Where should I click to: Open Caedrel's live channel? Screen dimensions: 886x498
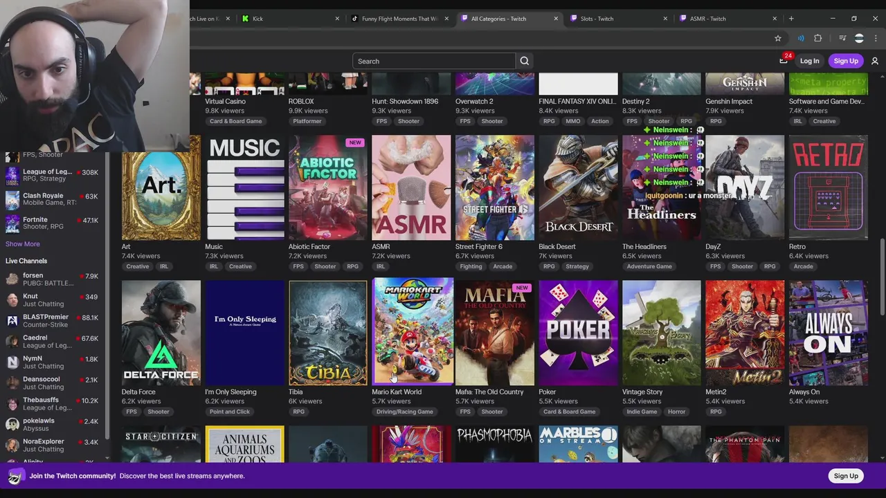53,342
